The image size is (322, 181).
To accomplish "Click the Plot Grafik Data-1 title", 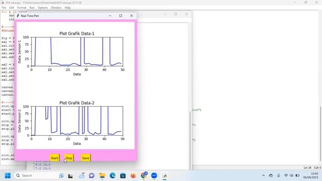I will (77, 34).
